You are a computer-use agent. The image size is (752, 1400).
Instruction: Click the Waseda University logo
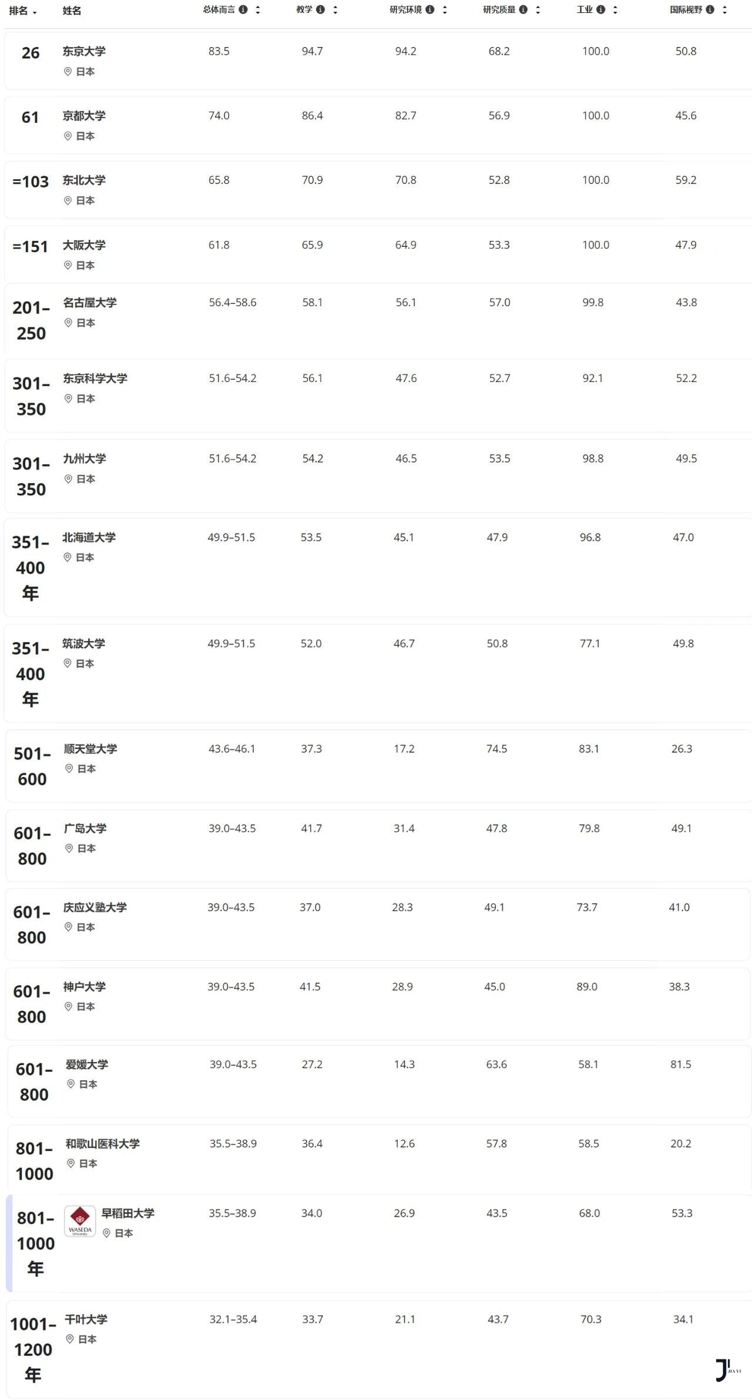80,1221
